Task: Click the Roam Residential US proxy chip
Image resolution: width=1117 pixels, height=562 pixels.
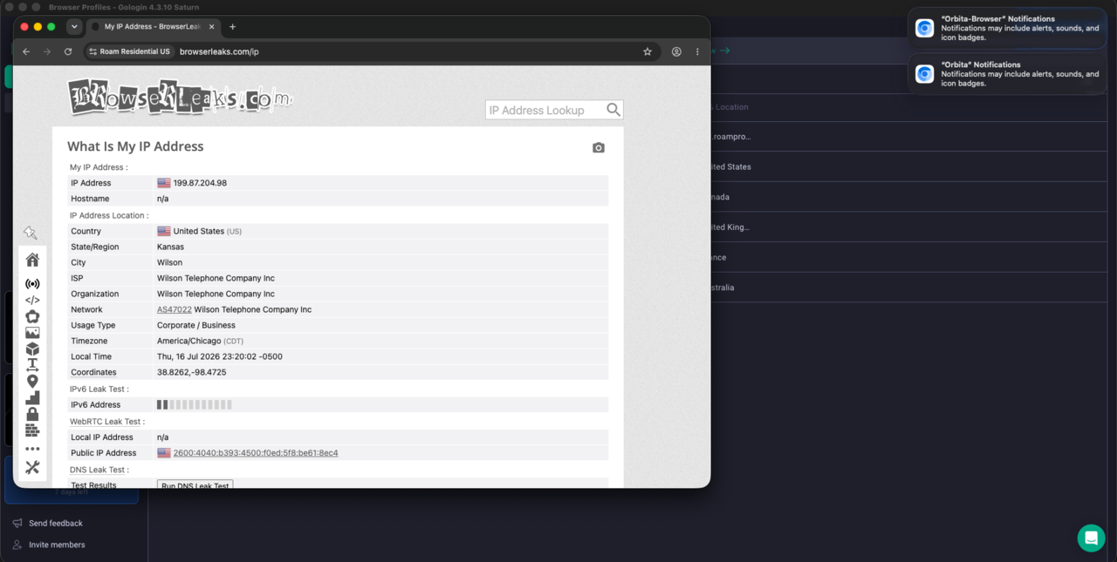Action: point(130,51)
